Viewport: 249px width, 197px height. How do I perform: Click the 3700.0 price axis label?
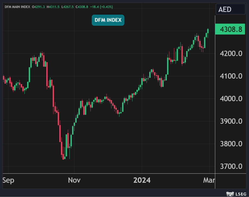(231, 166)
